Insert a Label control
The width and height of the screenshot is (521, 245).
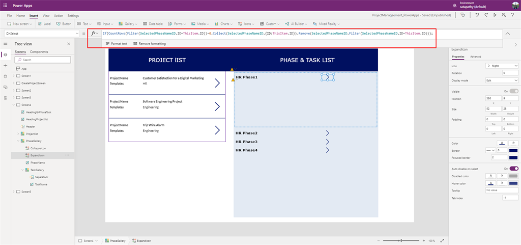(x=44, y=24)
